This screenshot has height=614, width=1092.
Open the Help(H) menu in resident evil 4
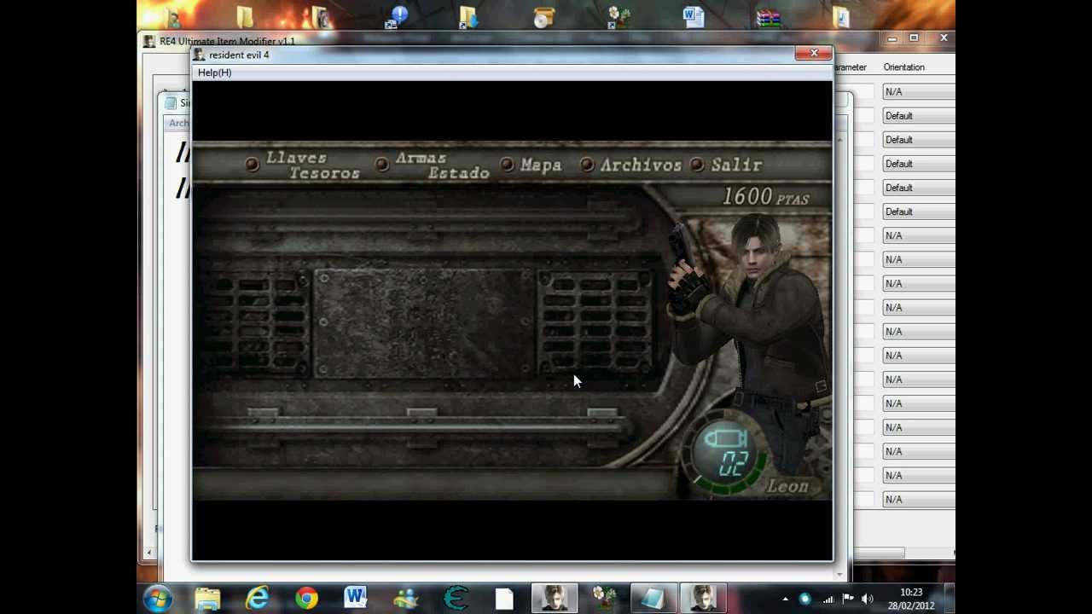point(214,72)
